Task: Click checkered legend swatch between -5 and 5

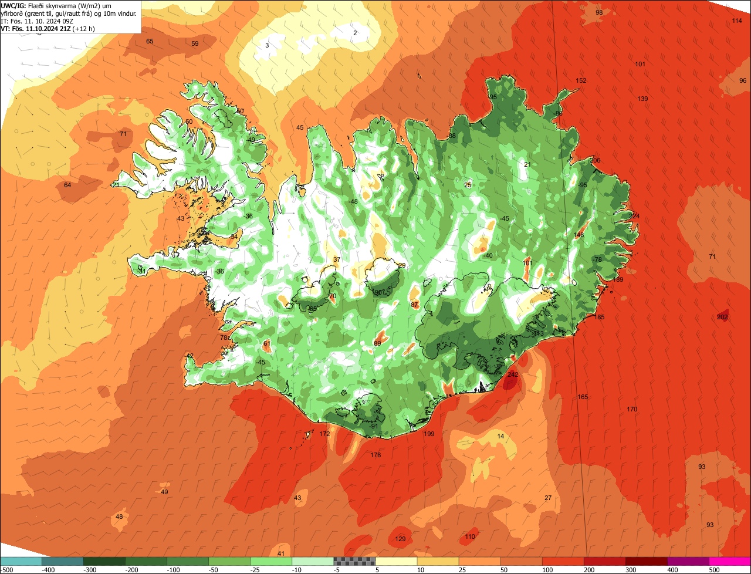Action: click(354, 561)
